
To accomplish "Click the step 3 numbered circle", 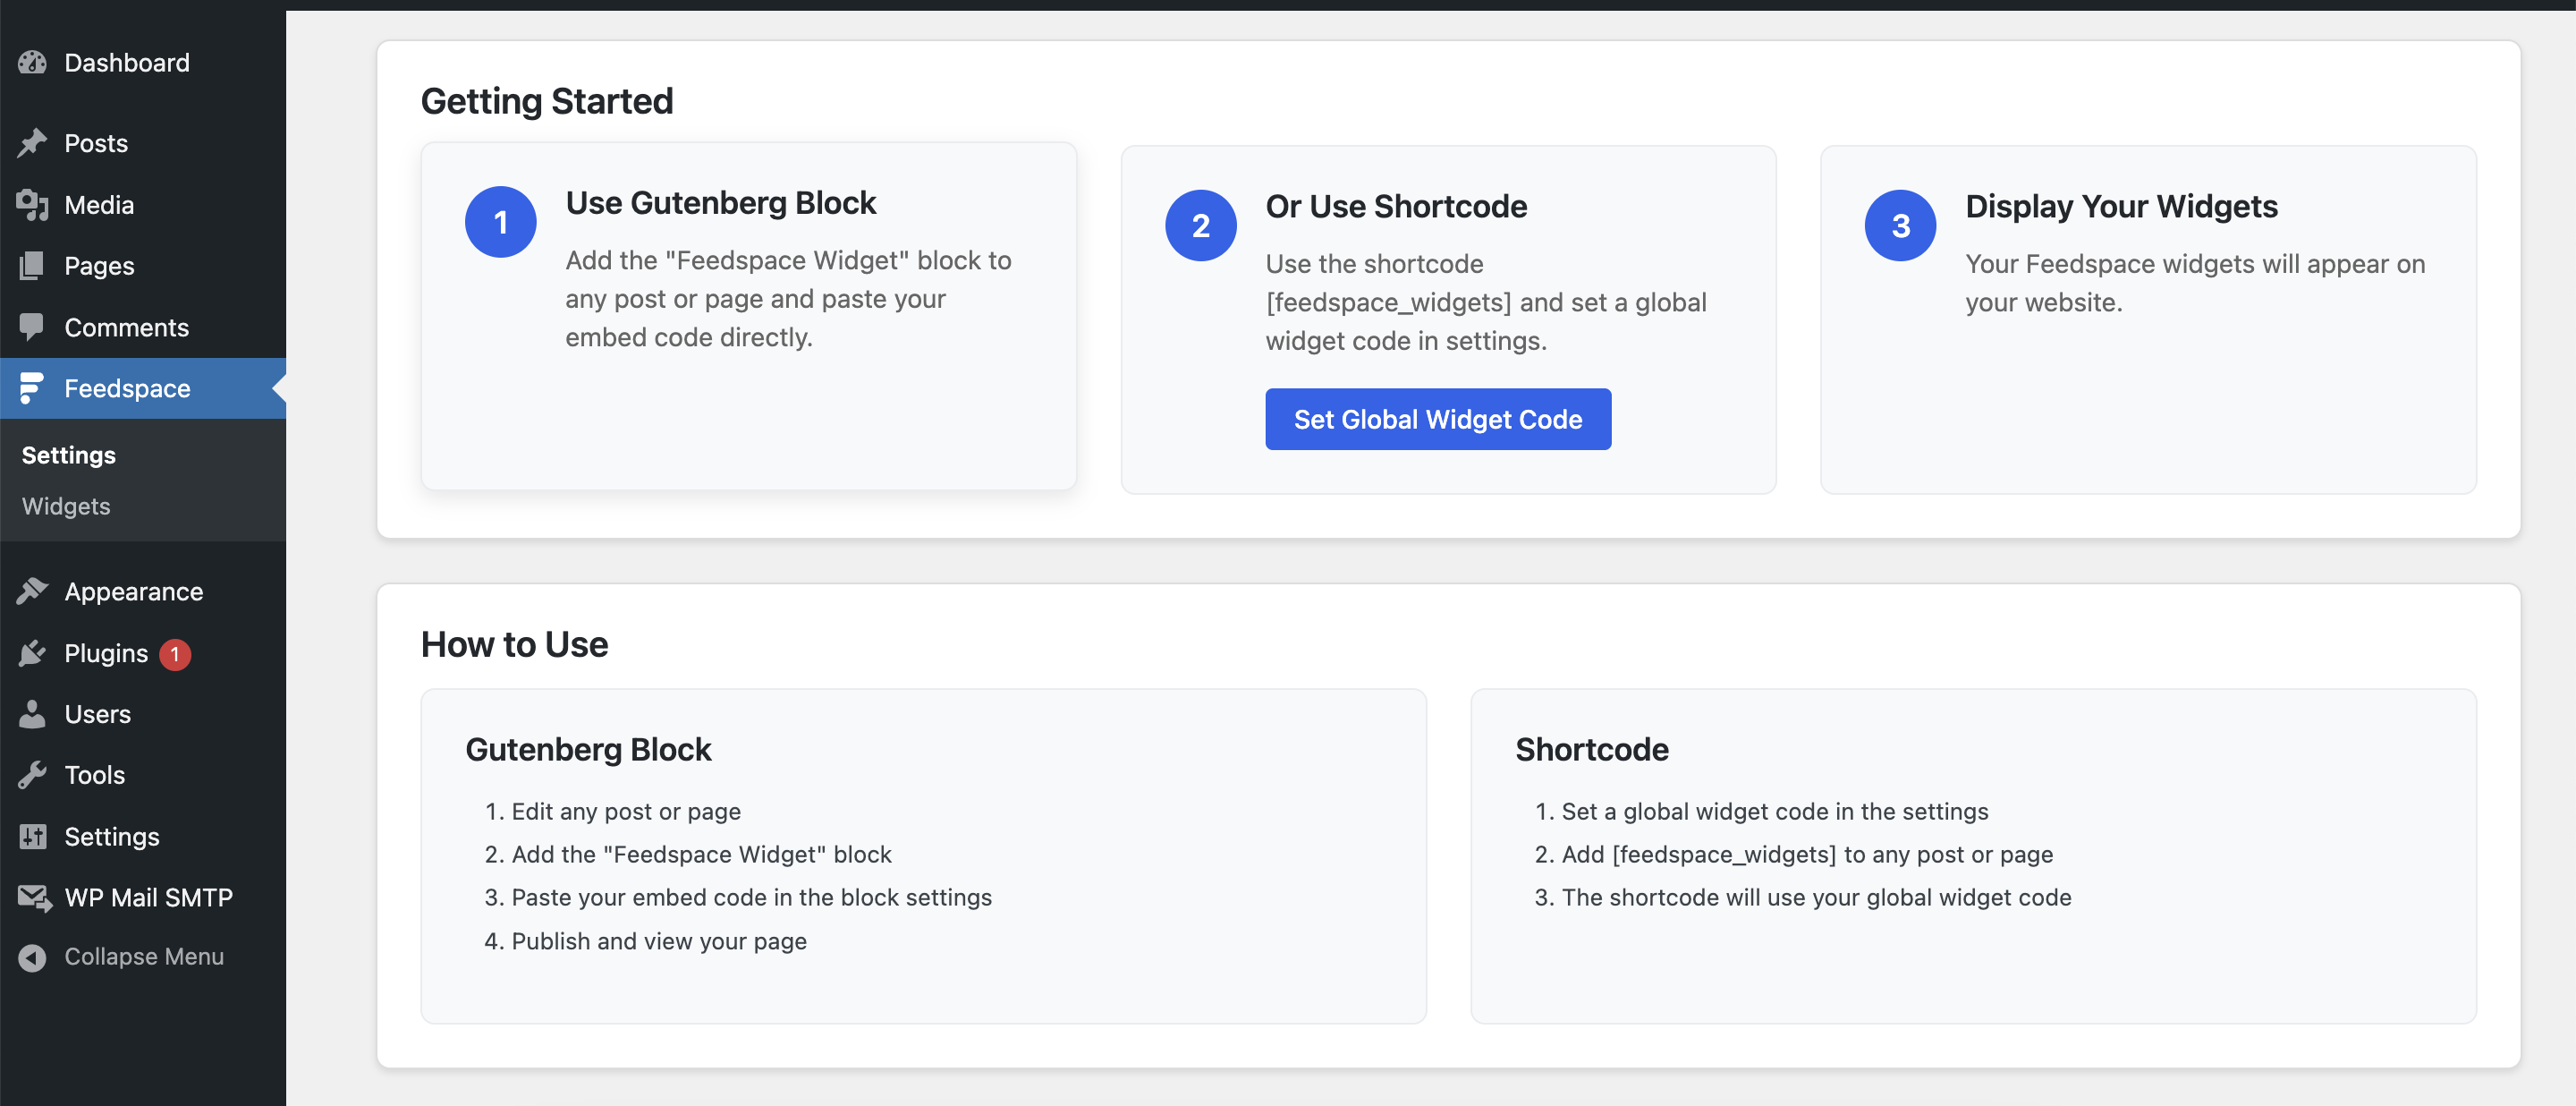I will pos(1900,226).
